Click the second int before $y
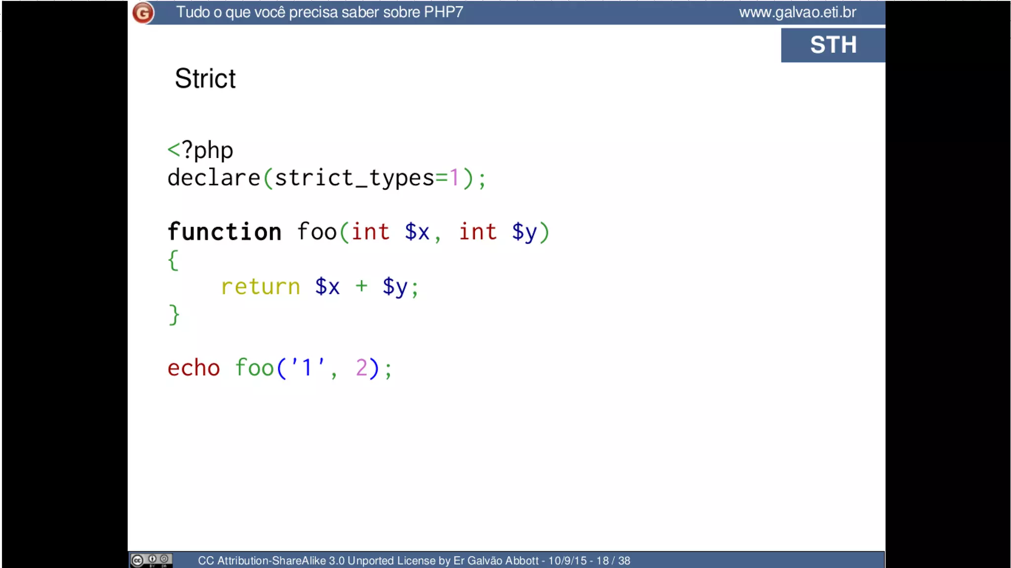 pos(477,232)
